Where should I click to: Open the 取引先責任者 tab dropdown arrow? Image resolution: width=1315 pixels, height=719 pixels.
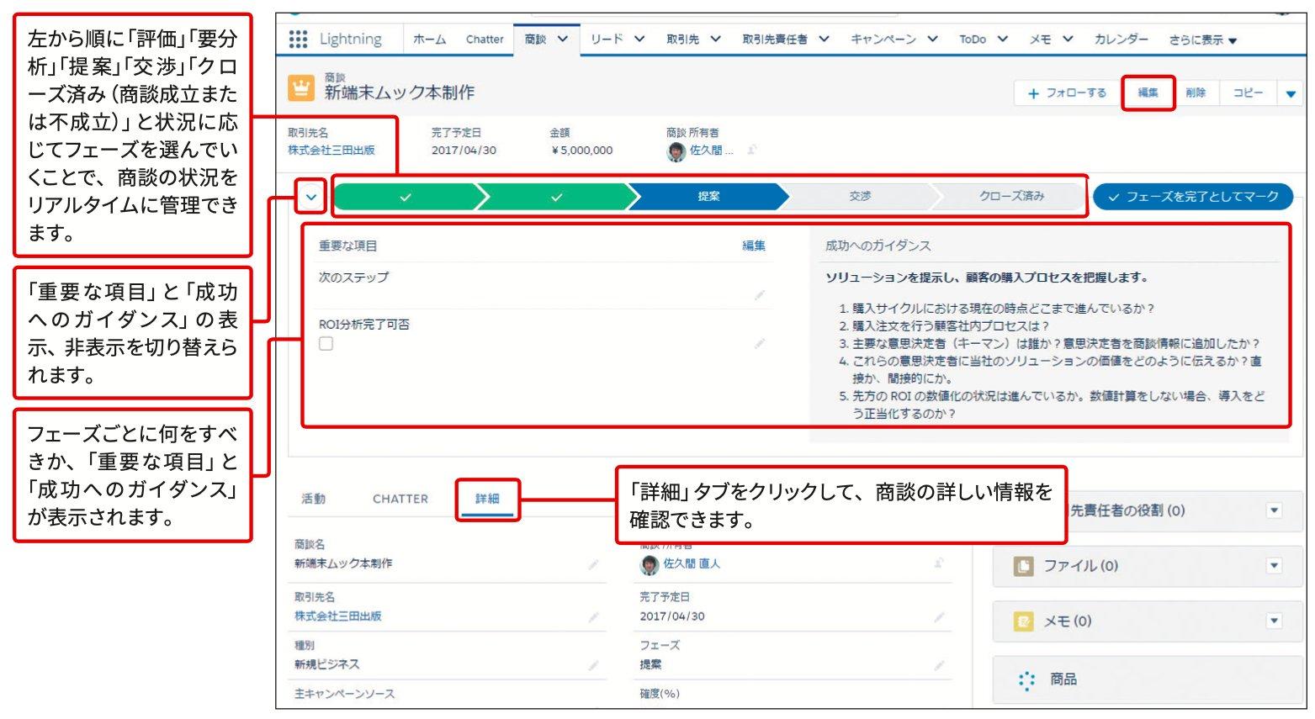click(824, 39)
